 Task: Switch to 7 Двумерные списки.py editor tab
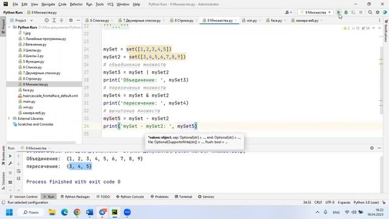click(x=141, y=20)
